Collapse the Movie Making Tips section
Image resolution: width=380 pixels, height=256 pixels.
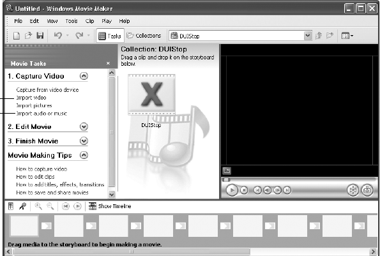tap(84, 155)
